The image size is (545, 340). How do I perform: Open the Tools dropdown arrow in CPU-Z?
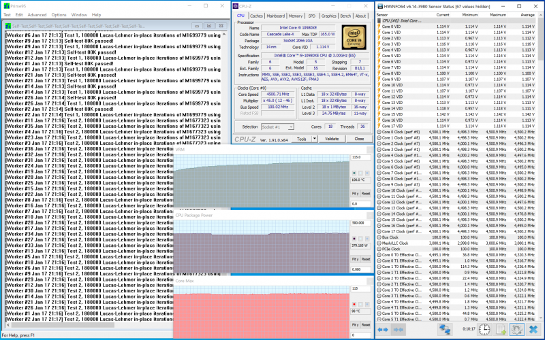click(x=315, y=139)
